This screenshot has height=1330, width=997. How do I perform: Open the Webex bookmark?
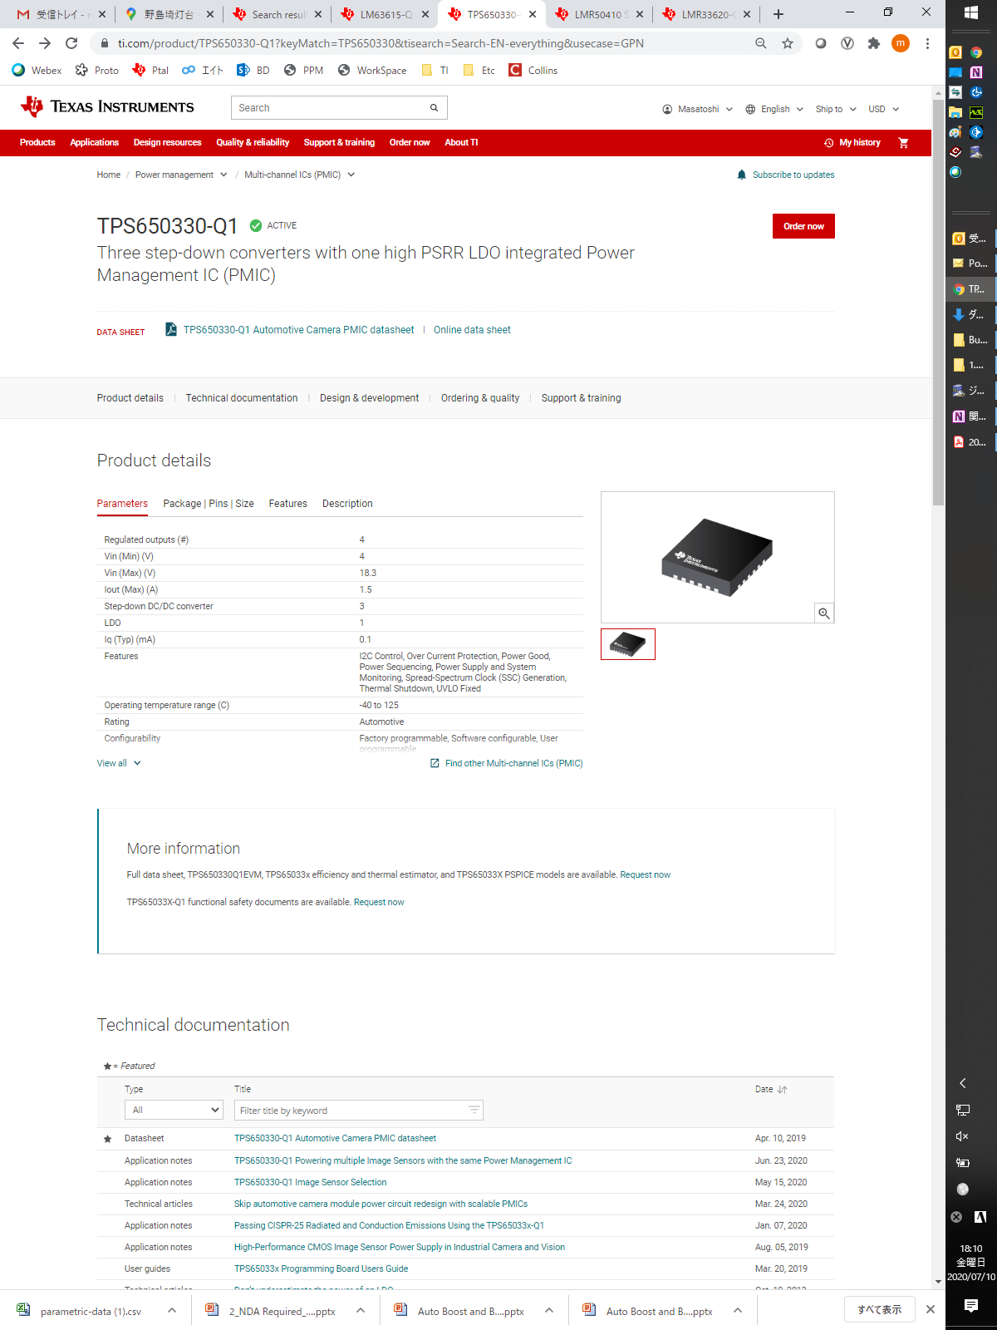tap(37, 71)
